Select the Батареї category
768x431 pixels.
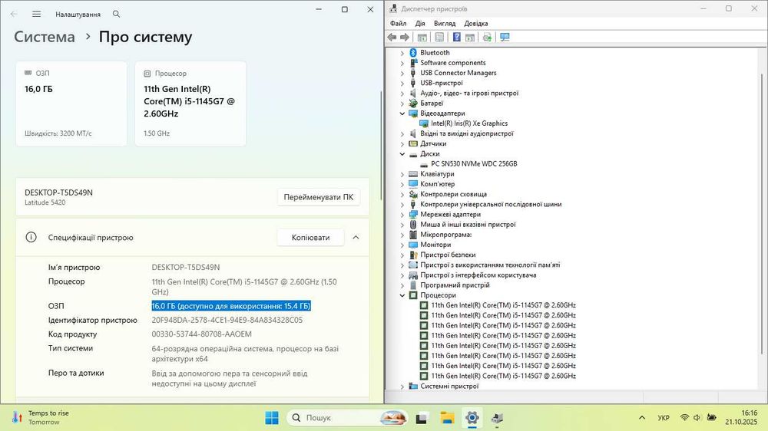(x=432, y=104)
